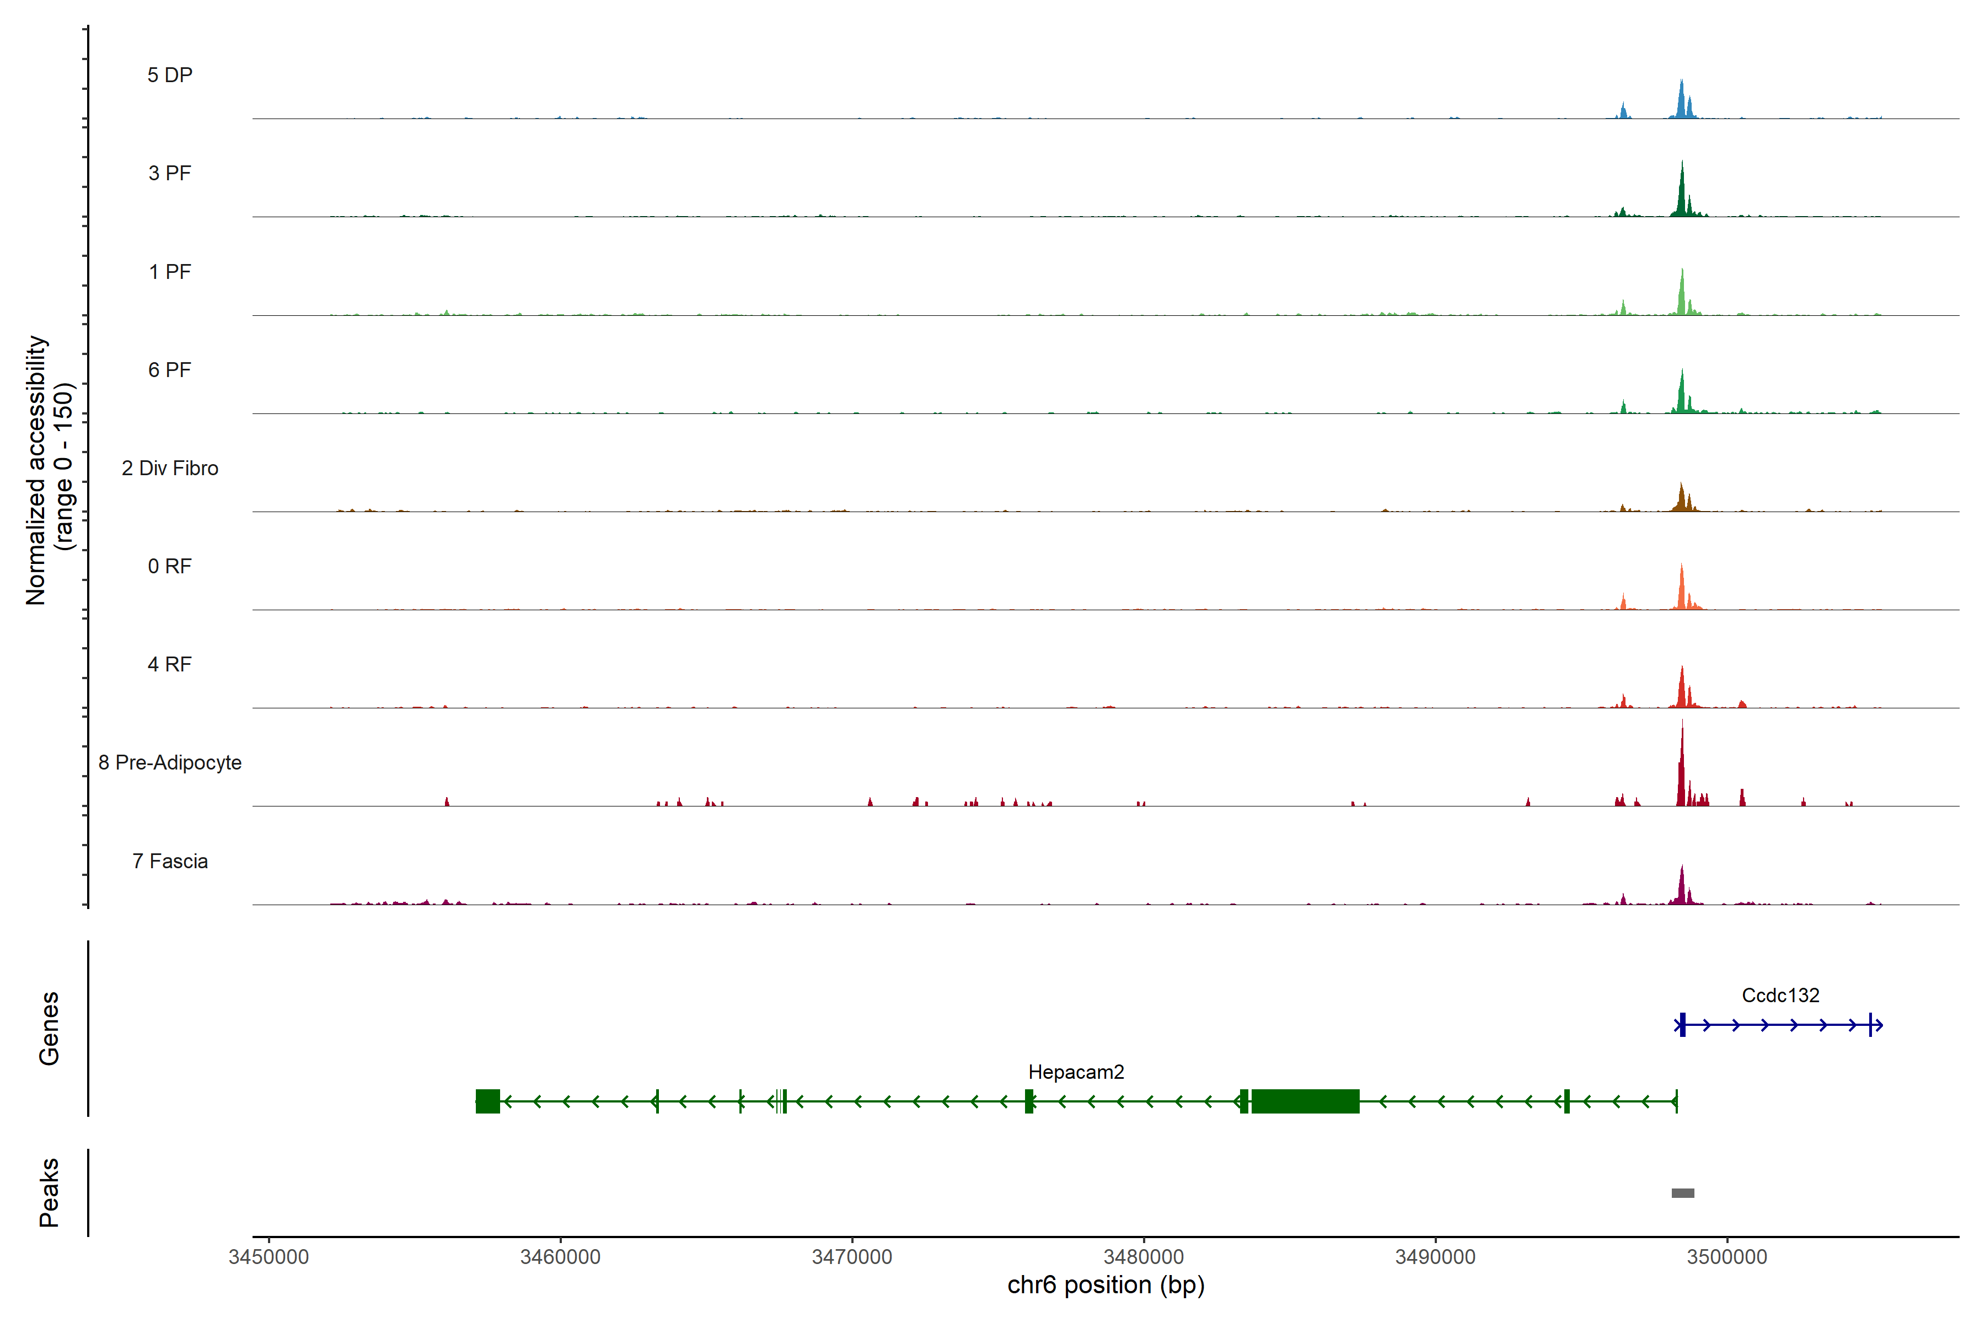Click the 5 DP track label
1985x1323 pixels.
[x=170, y=75]
